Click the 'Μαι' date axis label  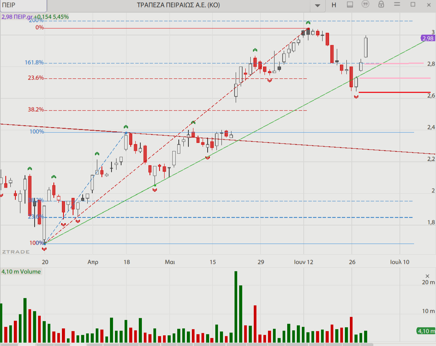[x=170, y=262]
